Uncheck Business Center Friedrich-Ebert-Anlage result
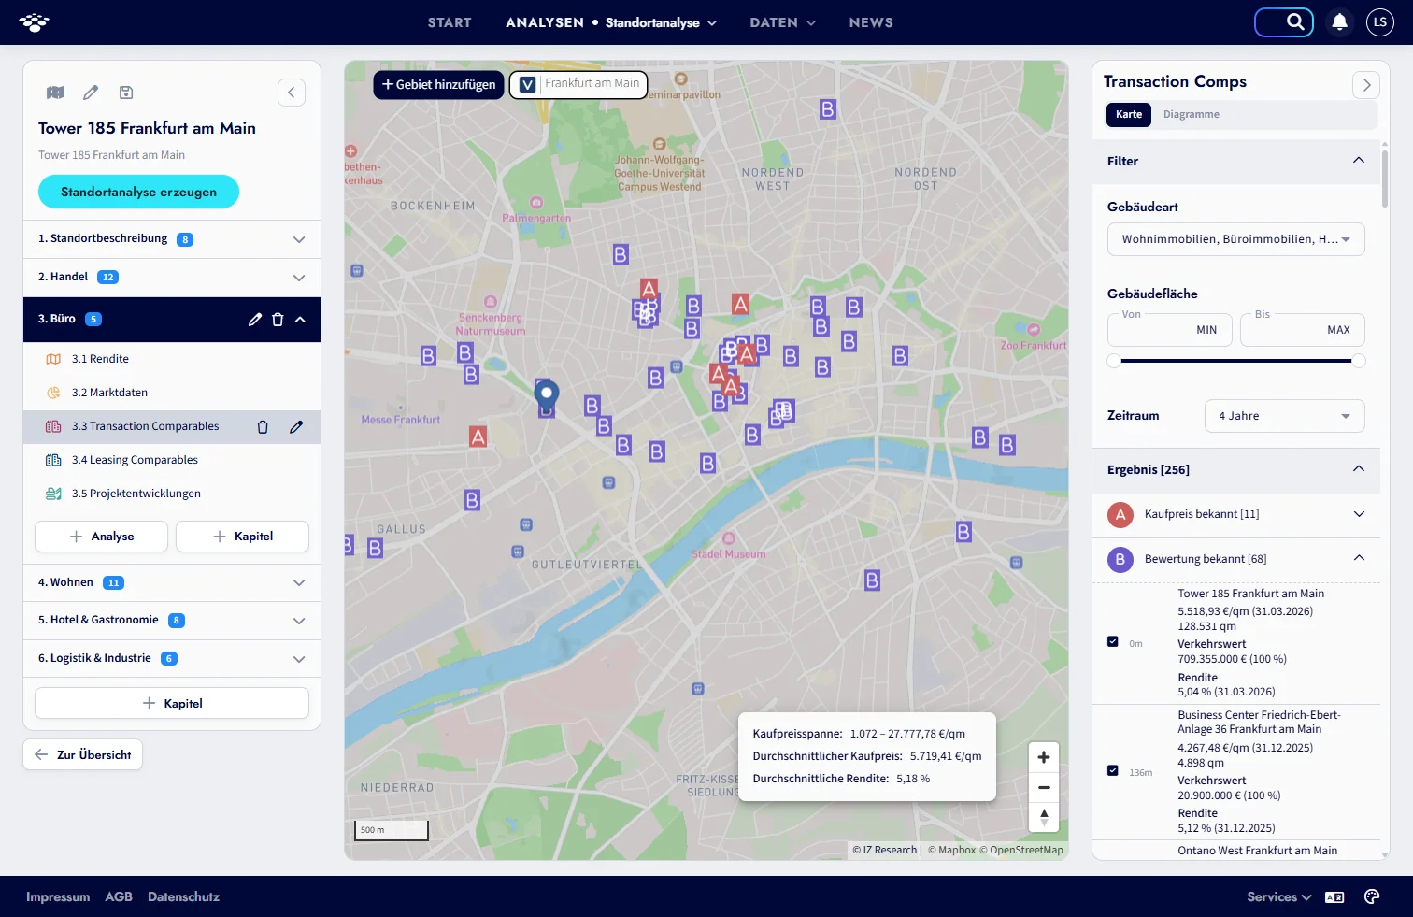 (1112, 770)
